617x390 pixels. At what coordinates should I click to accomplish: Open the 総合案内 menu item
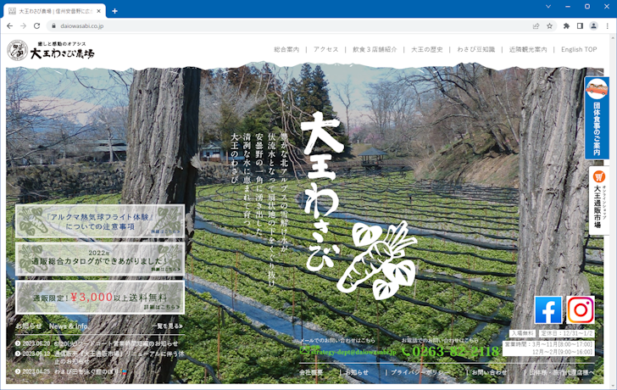[286, 49]
